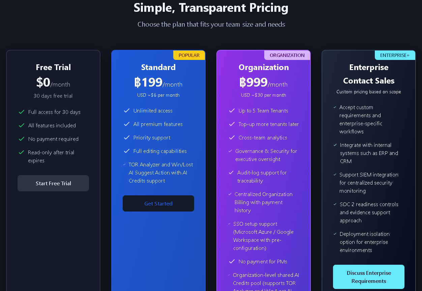
Task: Click the checkmark next to "Audit-log support for traceability"
Action: point(231,172)
